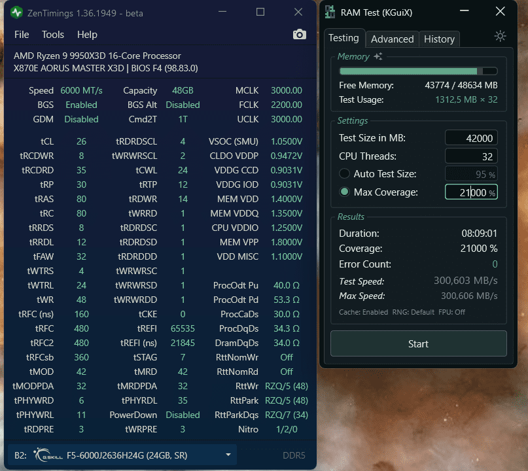The image size is (528, 471).
Task: Click the tRCDRD value 35
Action: [81, 170]
